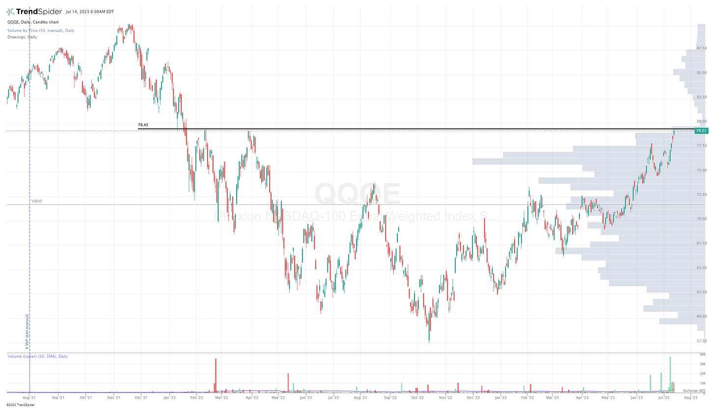Click the Exchange: EDT label
The width and height of the screenshot is (715, 408).
point(694,391)
